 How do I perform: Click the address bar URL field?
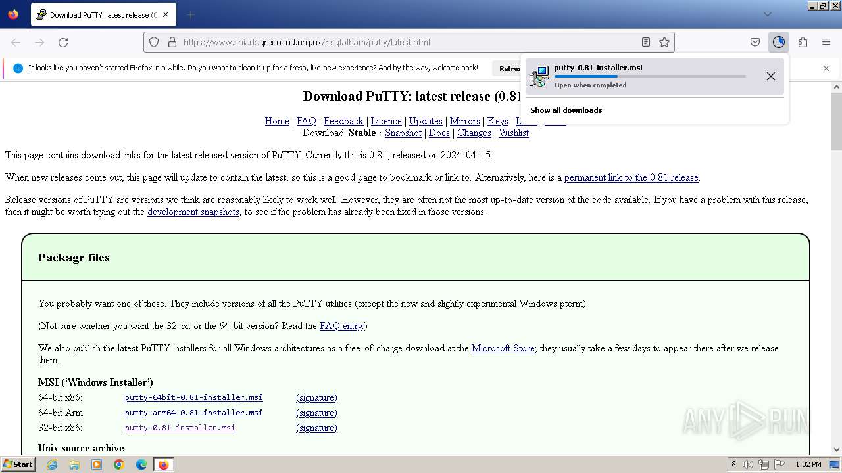pyautogui.click(x=408, y=42)
